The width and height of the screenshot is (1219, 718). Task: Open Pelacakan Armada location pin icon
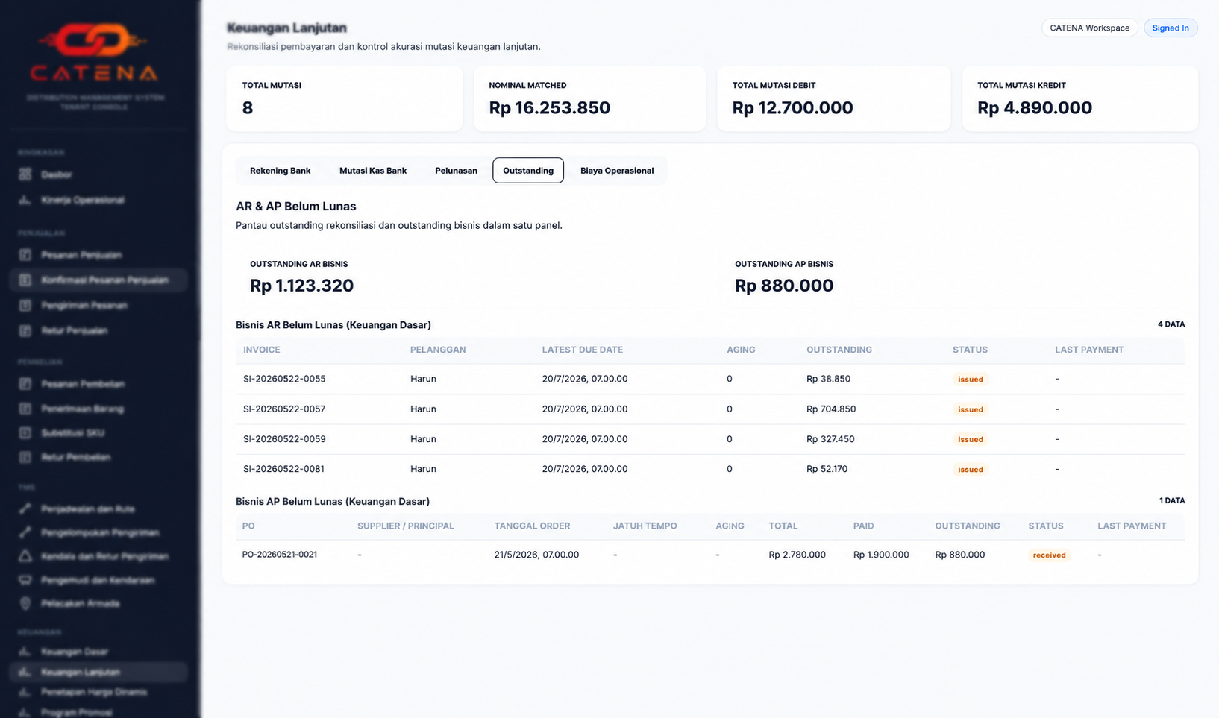pyautogui.click(x=25, y=604)
